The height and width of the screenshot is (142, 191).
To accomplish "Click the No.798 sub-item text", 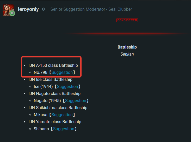I will (40, 72).
